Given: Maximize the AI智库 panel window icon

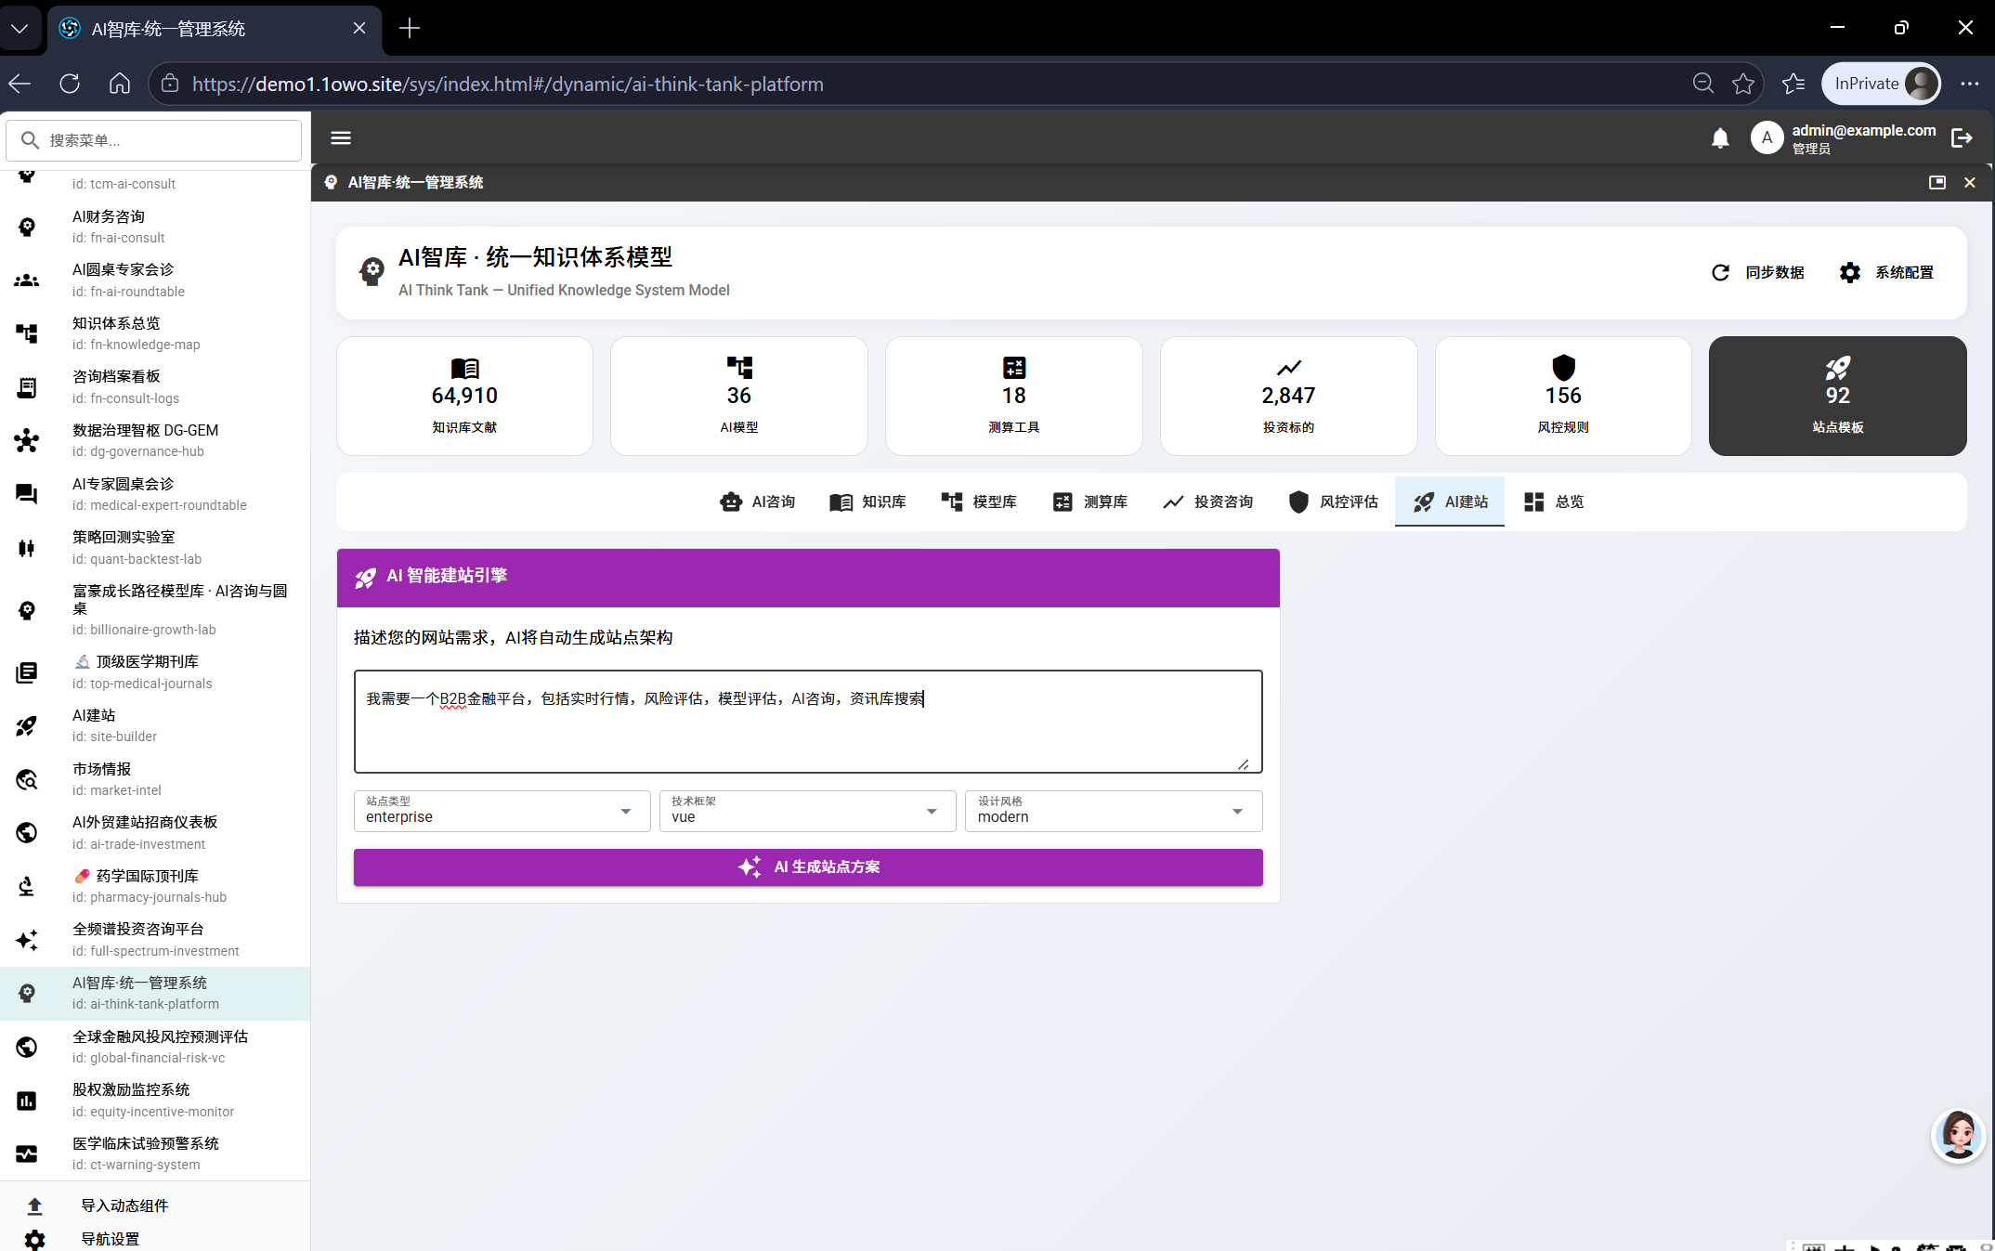Looking at the screenshot, I should [x=1936, y=183].
